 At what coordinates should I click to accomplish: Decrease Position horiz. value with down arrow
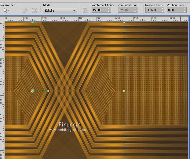pos(163,11)
